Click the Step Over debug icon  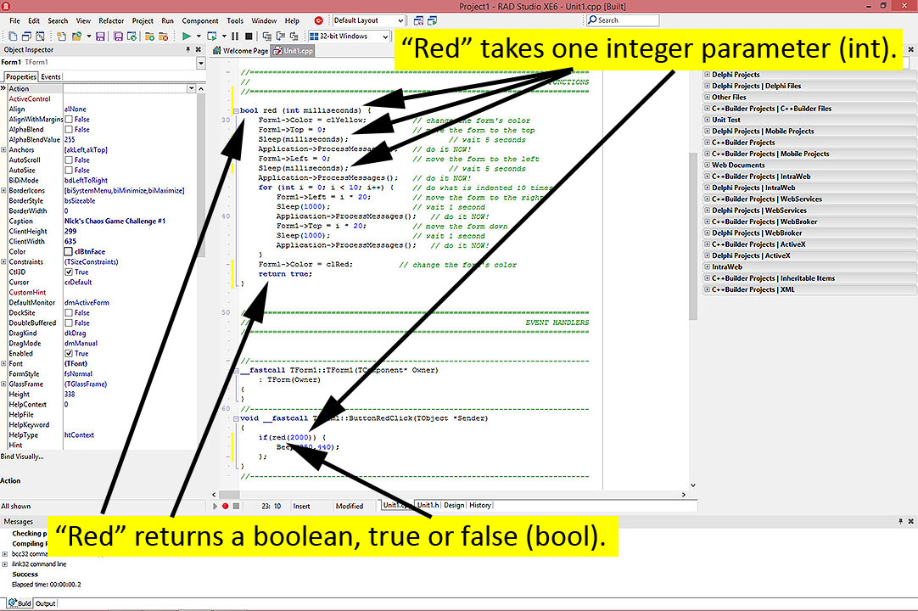[281, 36]
